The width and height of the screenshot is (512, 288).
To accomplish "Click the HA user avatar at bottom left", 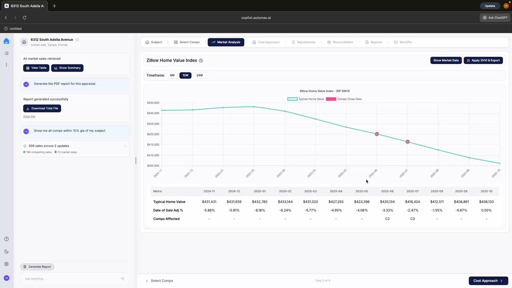I will tap(6, 278).
